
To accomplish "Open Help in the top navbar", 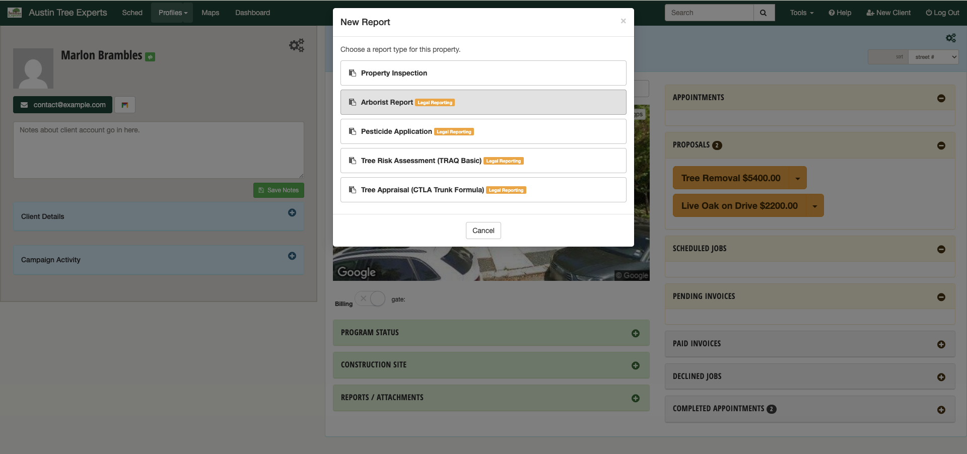I will click(840, 13).
